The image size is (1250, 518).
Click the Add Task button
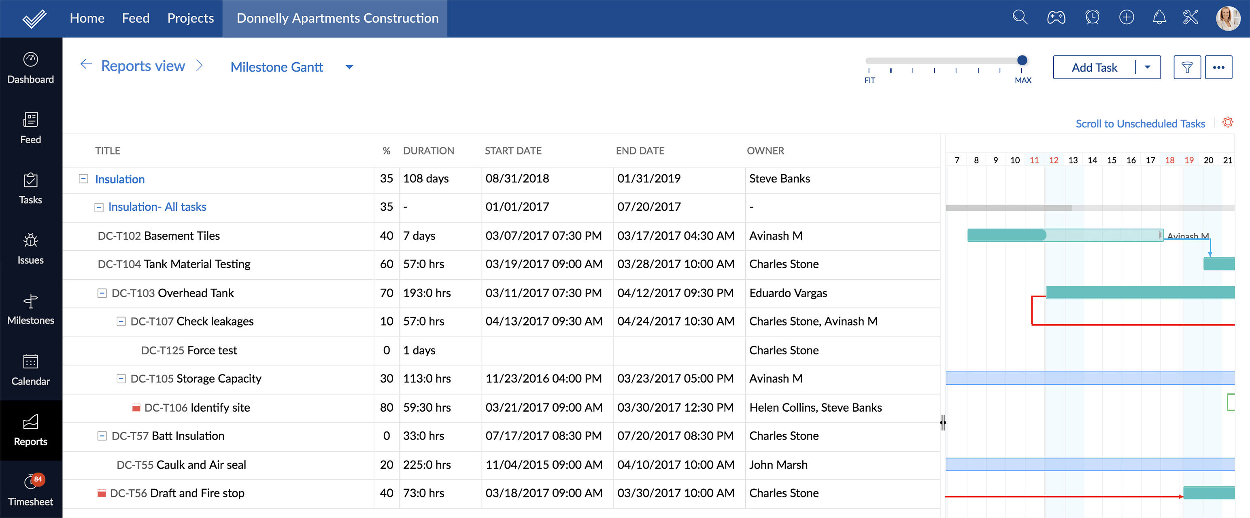[1094, 68]
